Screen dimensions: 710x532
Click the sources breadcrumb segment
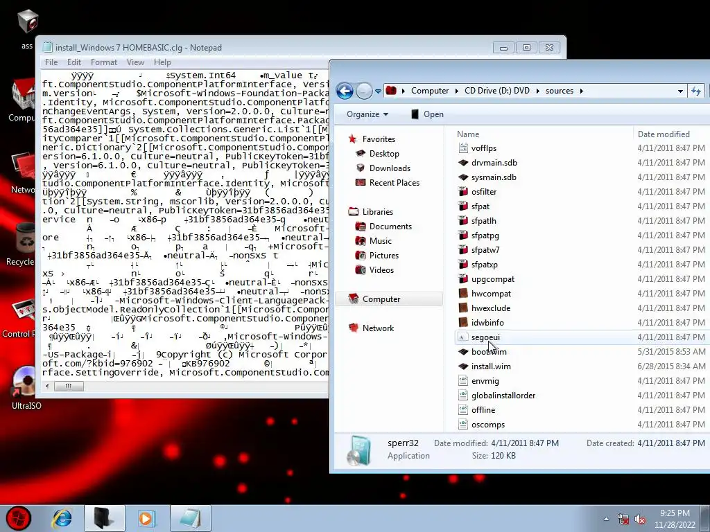point(560,91)
